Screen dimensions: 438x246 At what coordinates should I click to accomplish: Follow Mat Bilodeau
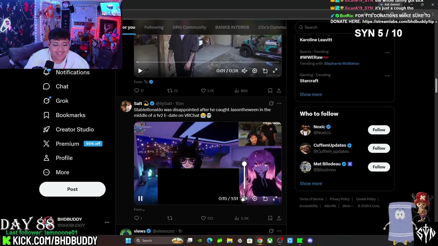379,167
